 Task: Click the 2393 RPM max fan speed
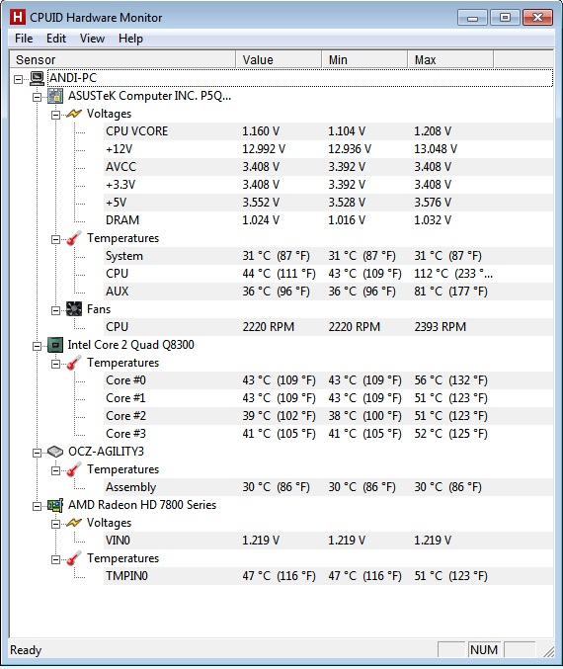(441, 327)
